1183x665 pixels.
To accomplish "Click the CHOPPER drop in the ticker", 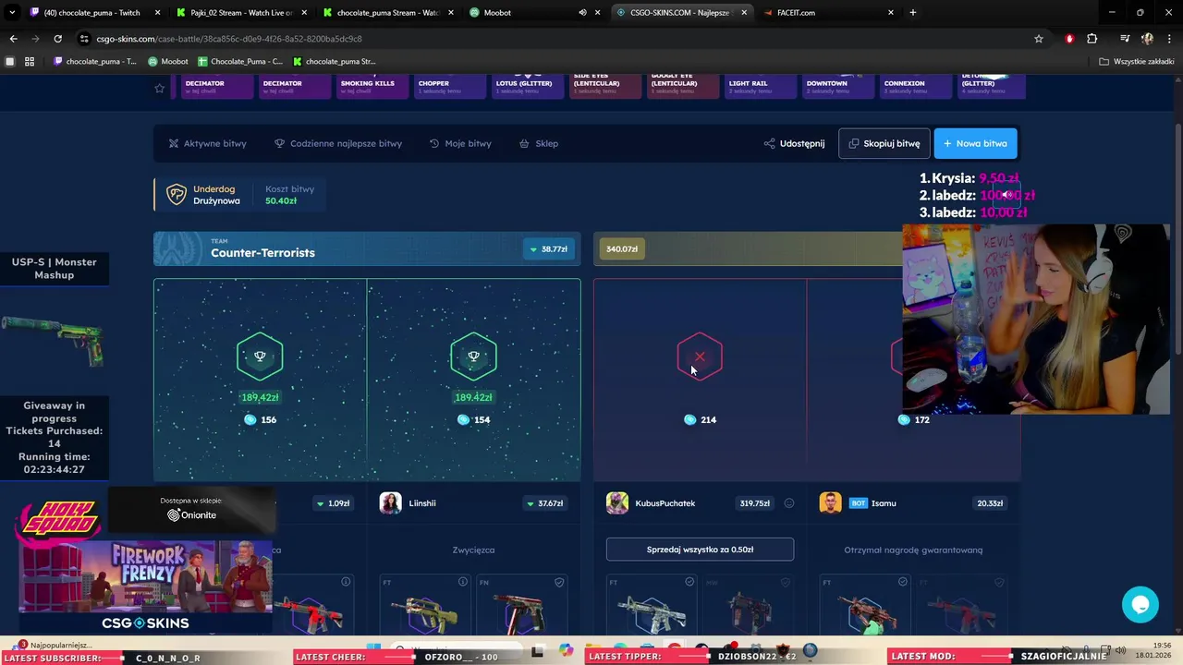I will point(449,86).
